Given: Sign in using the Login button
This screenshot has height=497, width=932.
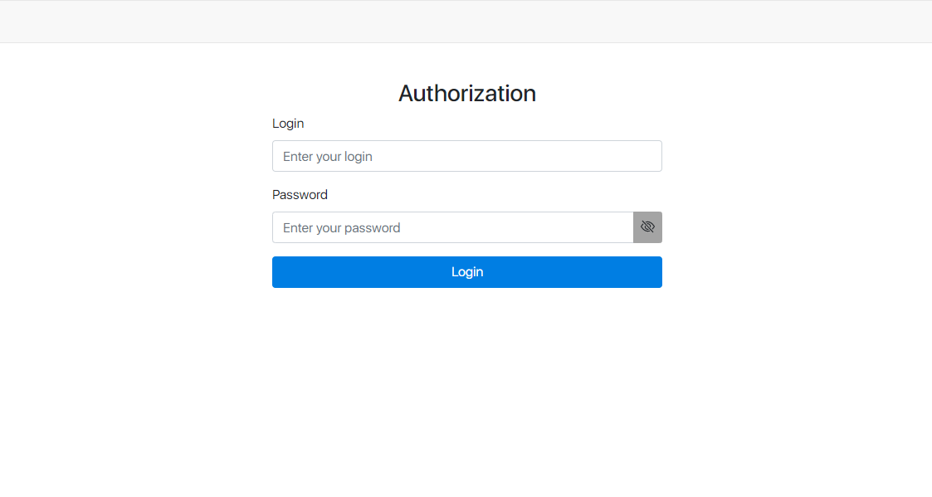Looking at the screenshot, I should (x=466, y=272).
